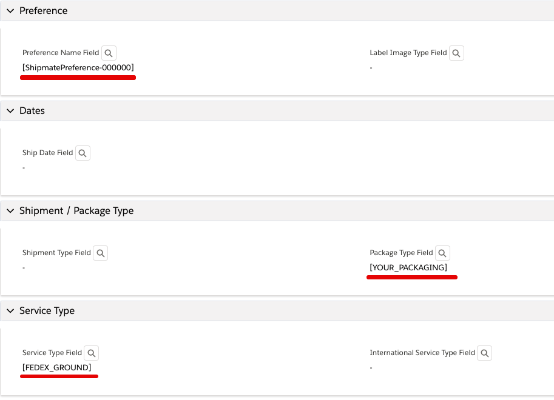Viewport: 554px width, 400px height.
Task: Click the Dates section header title
Action: [x=32, y=111]
